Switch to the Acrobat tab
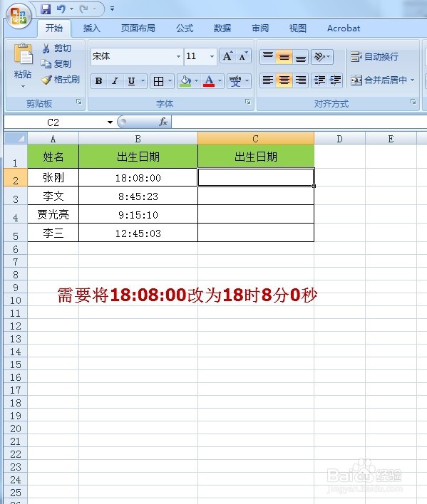Viewport: 427px width, 504px height. pos(344,28)
